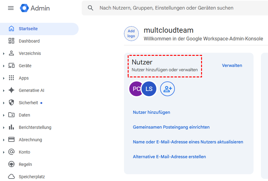Open Gemeinsamen Posteingang einrichten link

pyautogui.click(x=171, y=127)
